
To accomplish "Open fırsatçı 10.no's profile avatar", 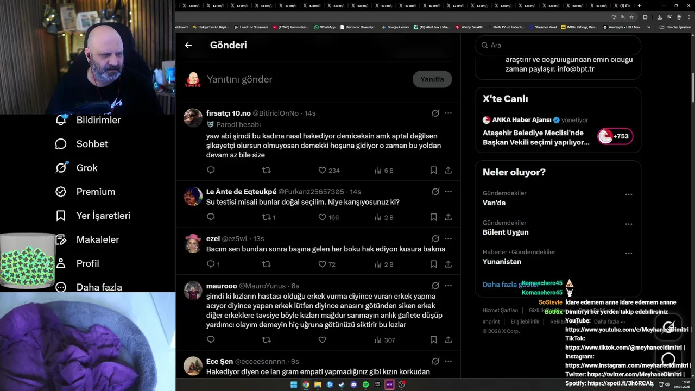I will tap(193, 117).
